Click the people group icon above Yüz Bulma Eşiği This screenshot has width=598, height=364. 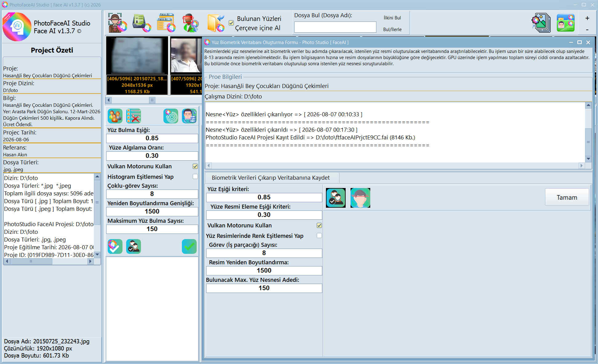point(115,116)
